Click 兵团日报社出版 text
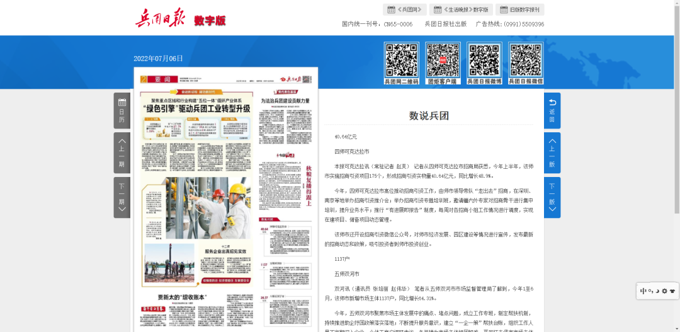This screenshot has width=680, height=332. click(446, 25)
